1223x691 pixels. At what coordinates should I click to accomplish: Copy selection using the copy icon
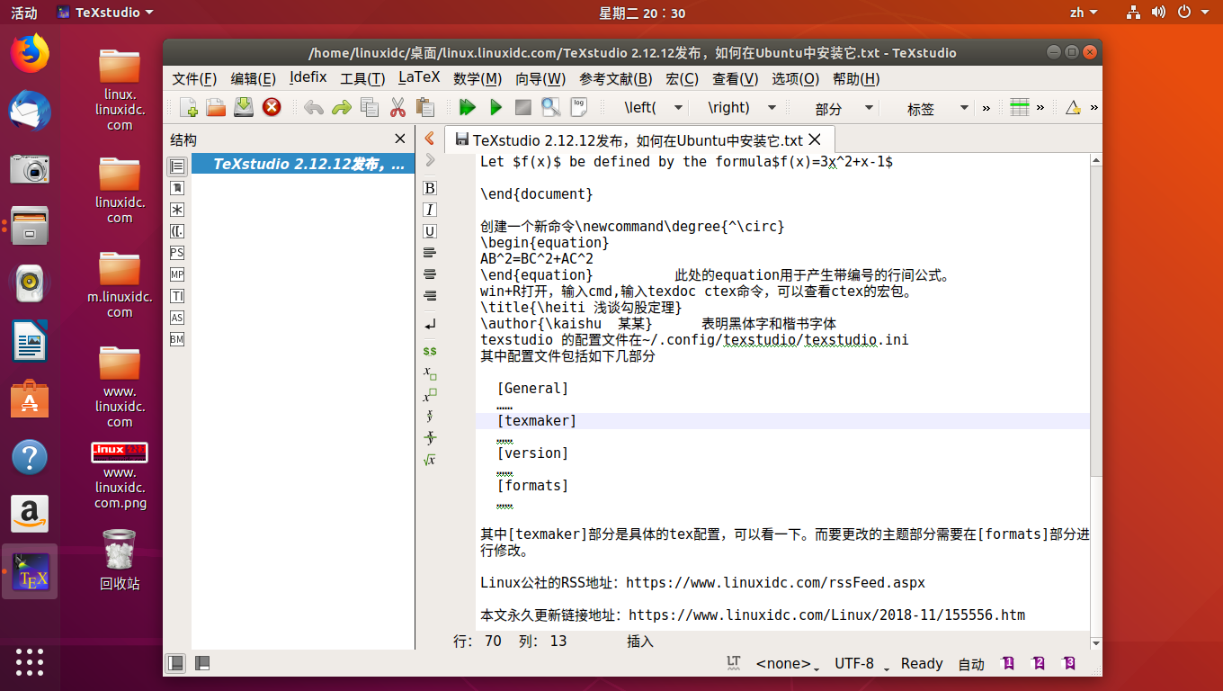(370, 108)
